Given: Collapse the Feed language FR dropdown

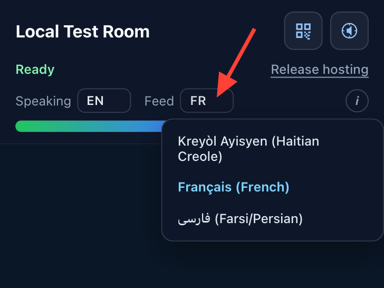Looking at the screenshot, I should tap(207, 101).
